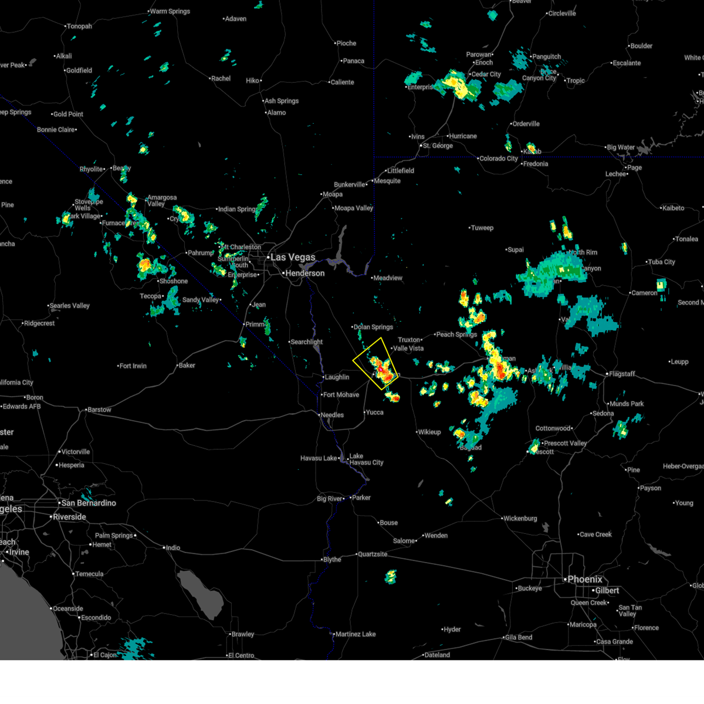Click the Littlefield label
Viewport: 704px width, 704px height.
[x=401, y=171]
